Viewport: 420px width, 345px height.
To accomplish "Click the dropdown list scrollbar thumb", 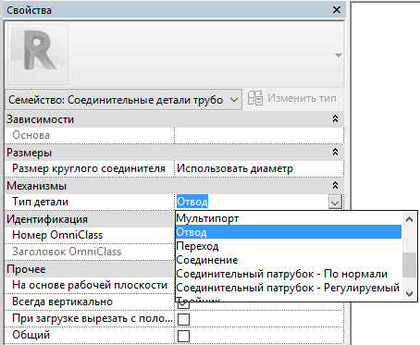I will (x=410, y=265).
